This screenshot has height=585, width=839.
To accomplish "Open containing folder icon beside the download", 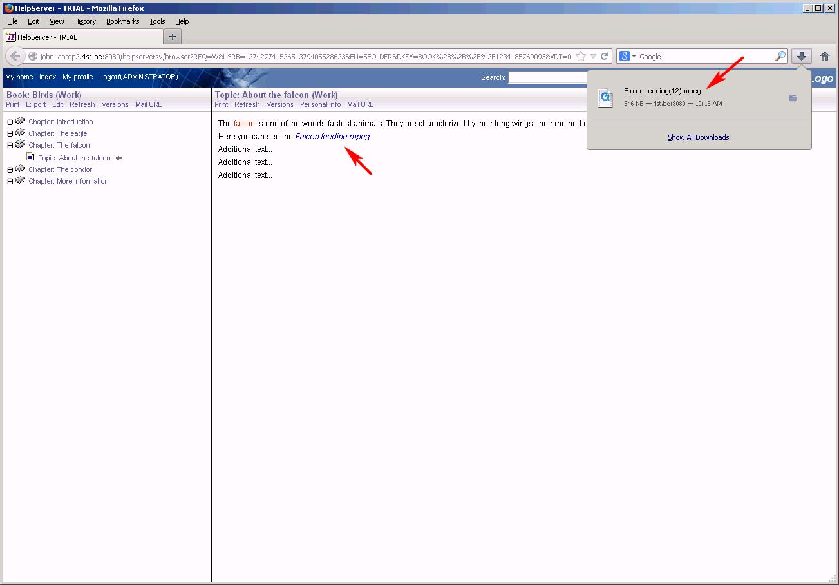I will coord(793,98).
